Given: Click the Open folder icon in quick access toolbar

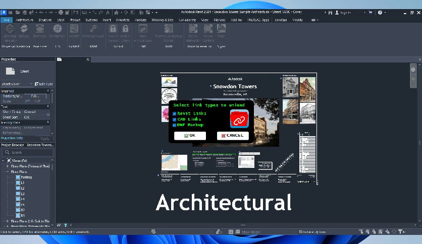Looking at the screenshot, I should (18, 13).
